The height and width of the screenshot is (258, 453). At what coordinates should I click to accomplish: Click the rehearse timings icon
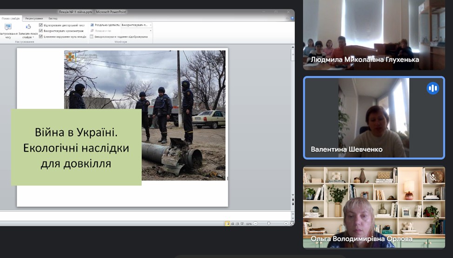(x=8, y=27)
